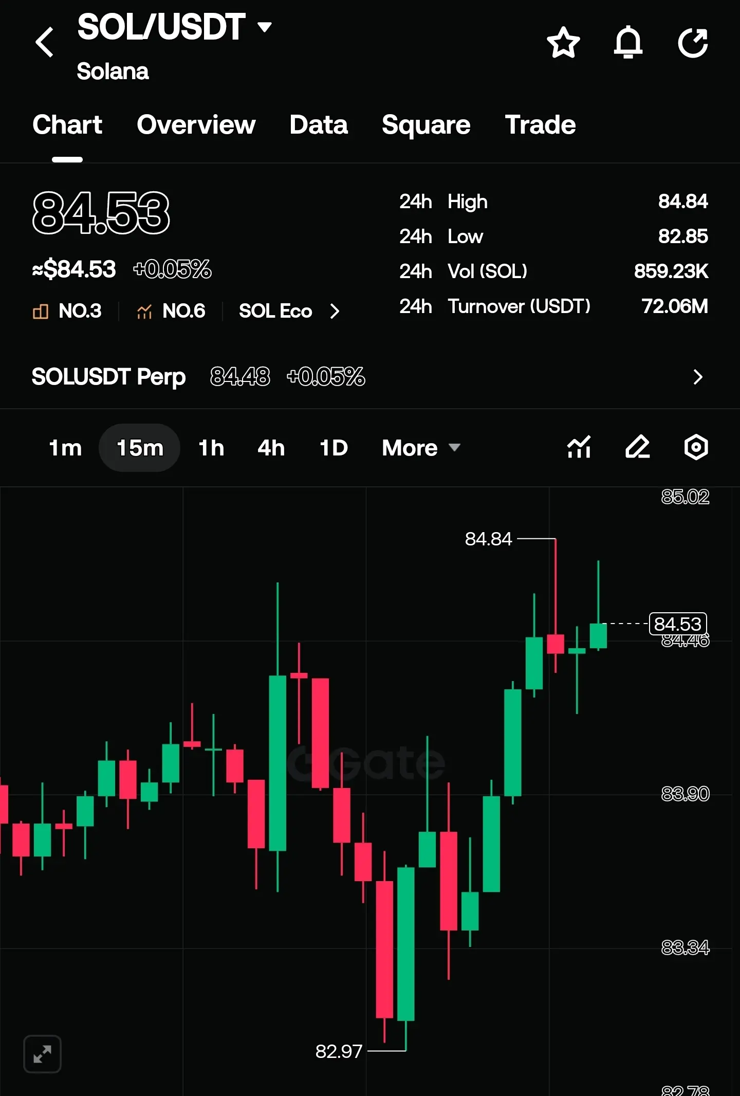Image resolution: width=740 pixels, height=1096 pixels.
Task: Select the 1D timeframe
Action: click(x=334, y=448)
